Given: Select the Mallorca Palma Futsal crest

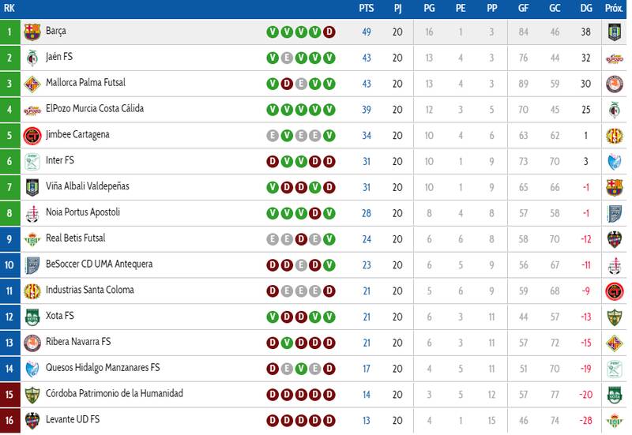Looking at the screenshot, I should click(32, 84).
